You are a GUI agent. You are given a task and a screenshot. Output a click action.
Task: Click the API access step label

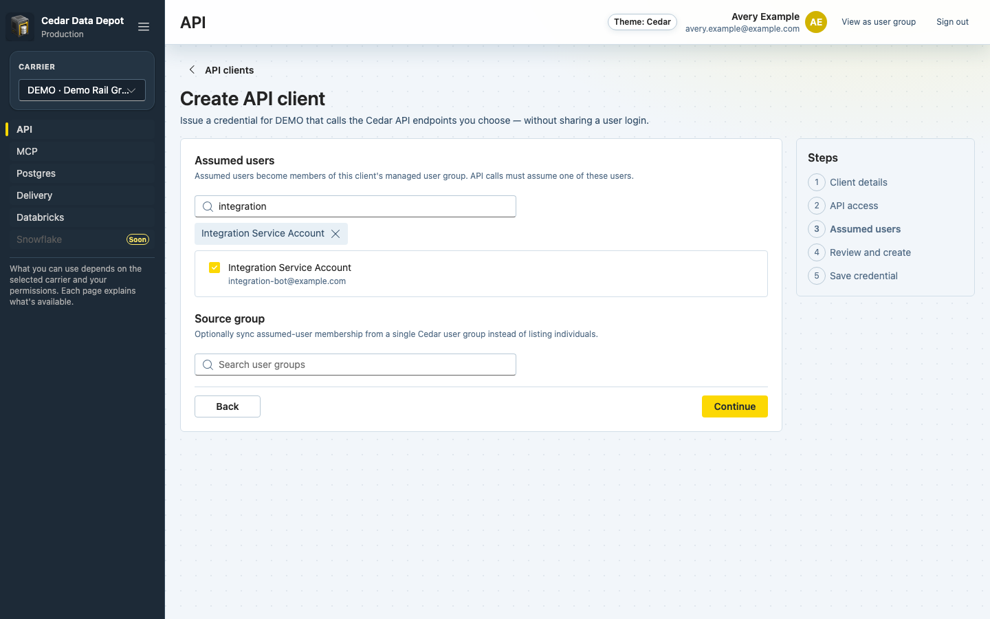click(x=854, y=206)
